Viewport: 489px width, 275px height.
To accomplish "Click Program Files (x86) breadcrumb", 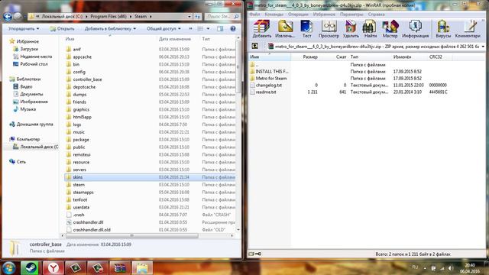I will [x=108, y=17].
